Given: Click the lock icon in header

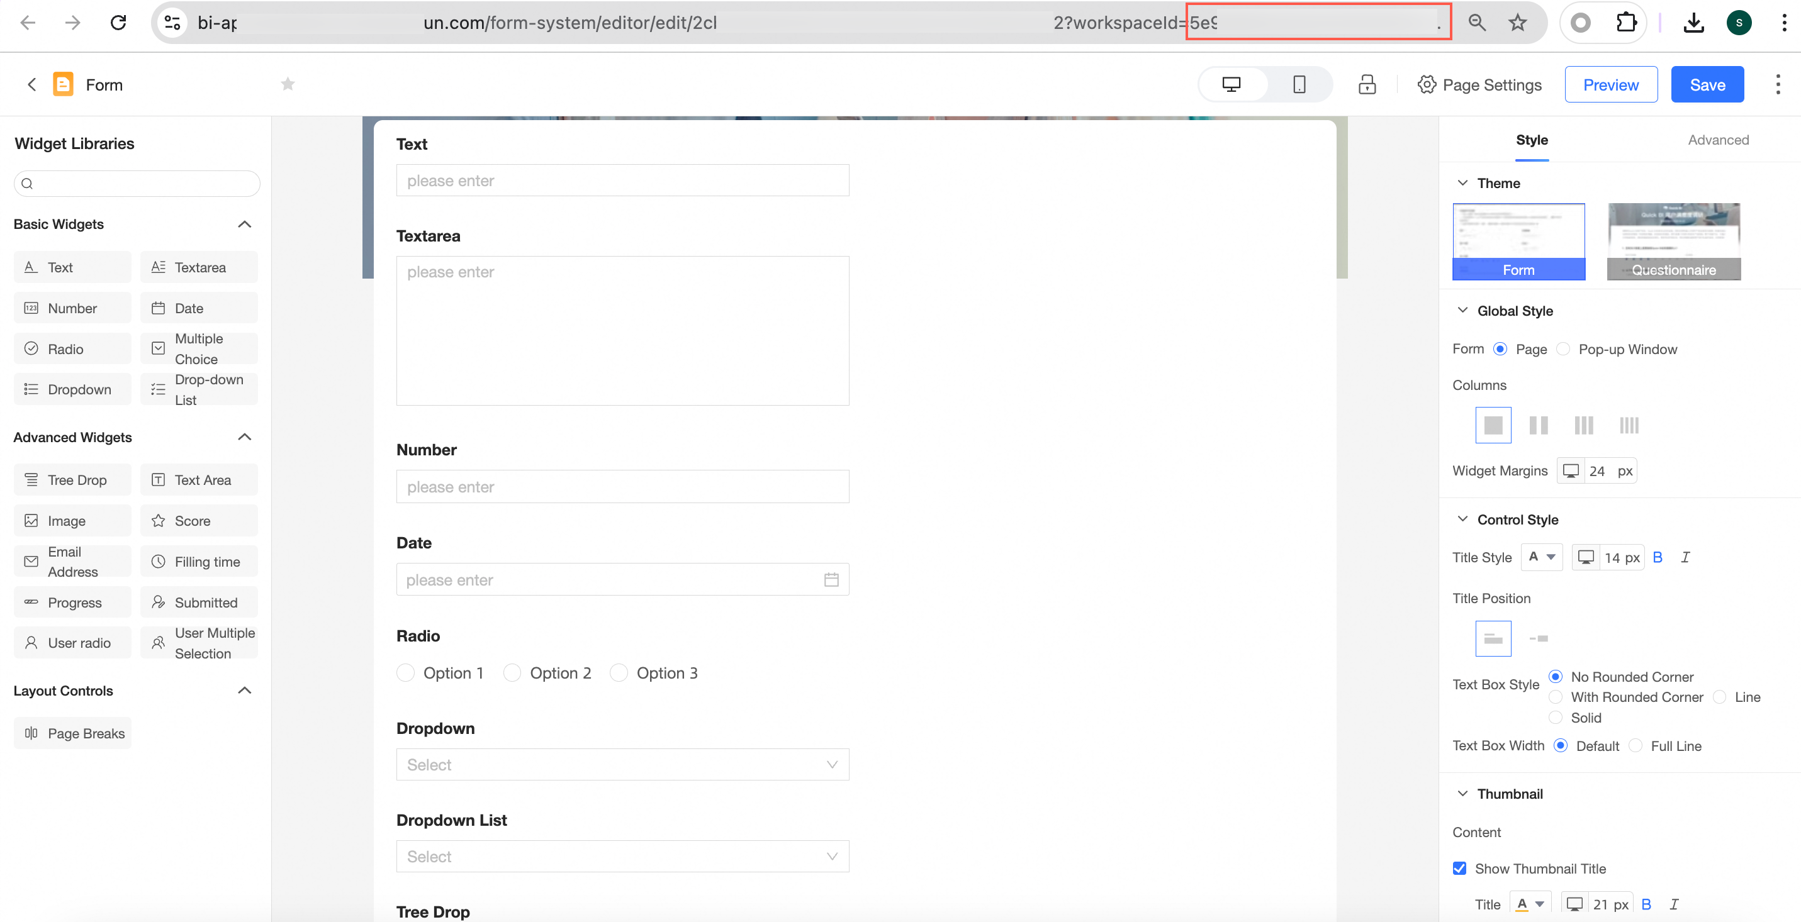Looking at the screenshot, I should click(1366, 84).
